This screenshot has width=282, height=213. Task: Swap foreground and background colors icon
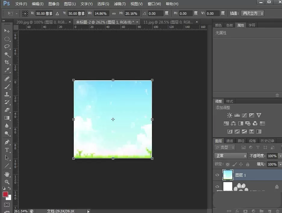(x=9, y=188)
